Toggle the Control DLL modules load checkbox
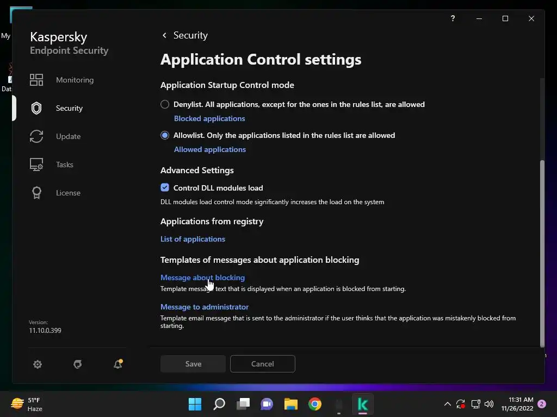This screenshot has width=557, height=417. pyautogui.click(x=165, y=187)
